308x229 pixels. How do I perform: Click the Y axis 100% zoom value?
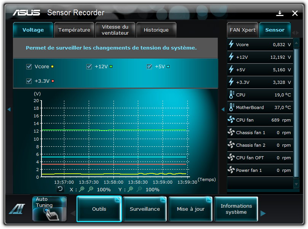click(152, 190)
